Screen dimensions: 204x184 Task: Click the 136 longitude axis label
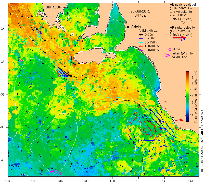[x=60, y=181]
